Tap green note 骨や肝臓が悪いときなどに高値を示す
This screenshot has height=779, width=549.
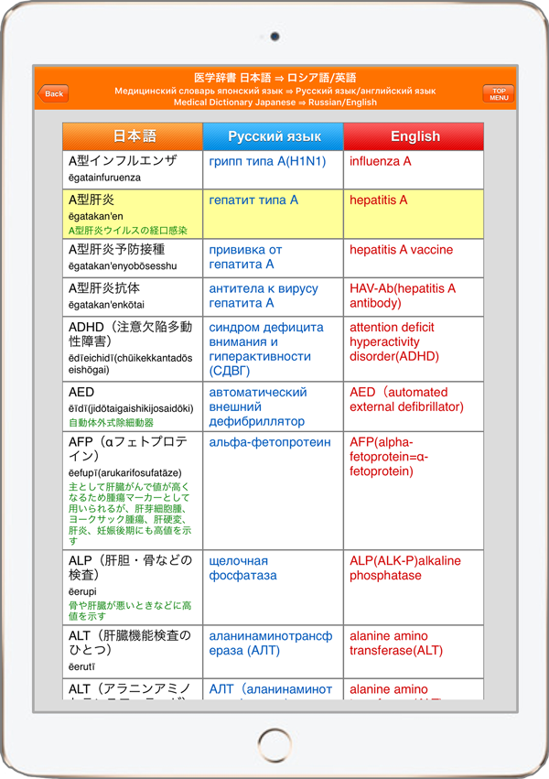click(130, 611)
